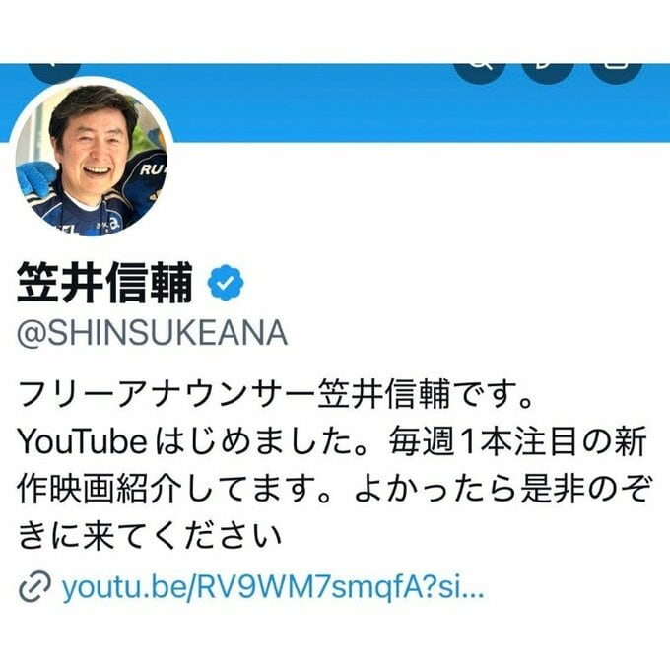The image size is (670, 669).
Task: Click the blue verified checkmark badge
Action: point(226,283)
